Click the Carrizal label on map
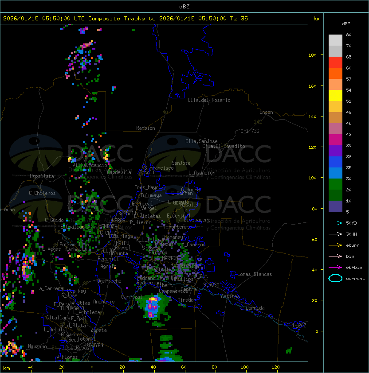 (x=131, y=297)
